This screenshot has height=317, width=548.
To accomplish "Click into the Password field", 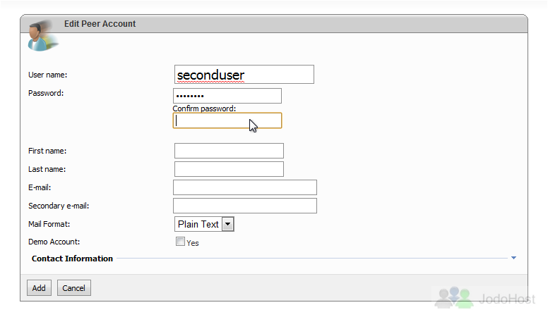I will [x=227, y=96].
